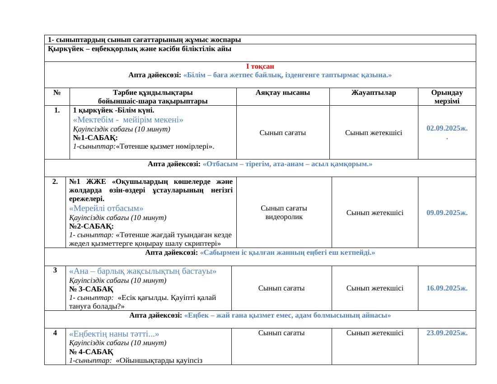Click the "№" column header

(57, 93)
